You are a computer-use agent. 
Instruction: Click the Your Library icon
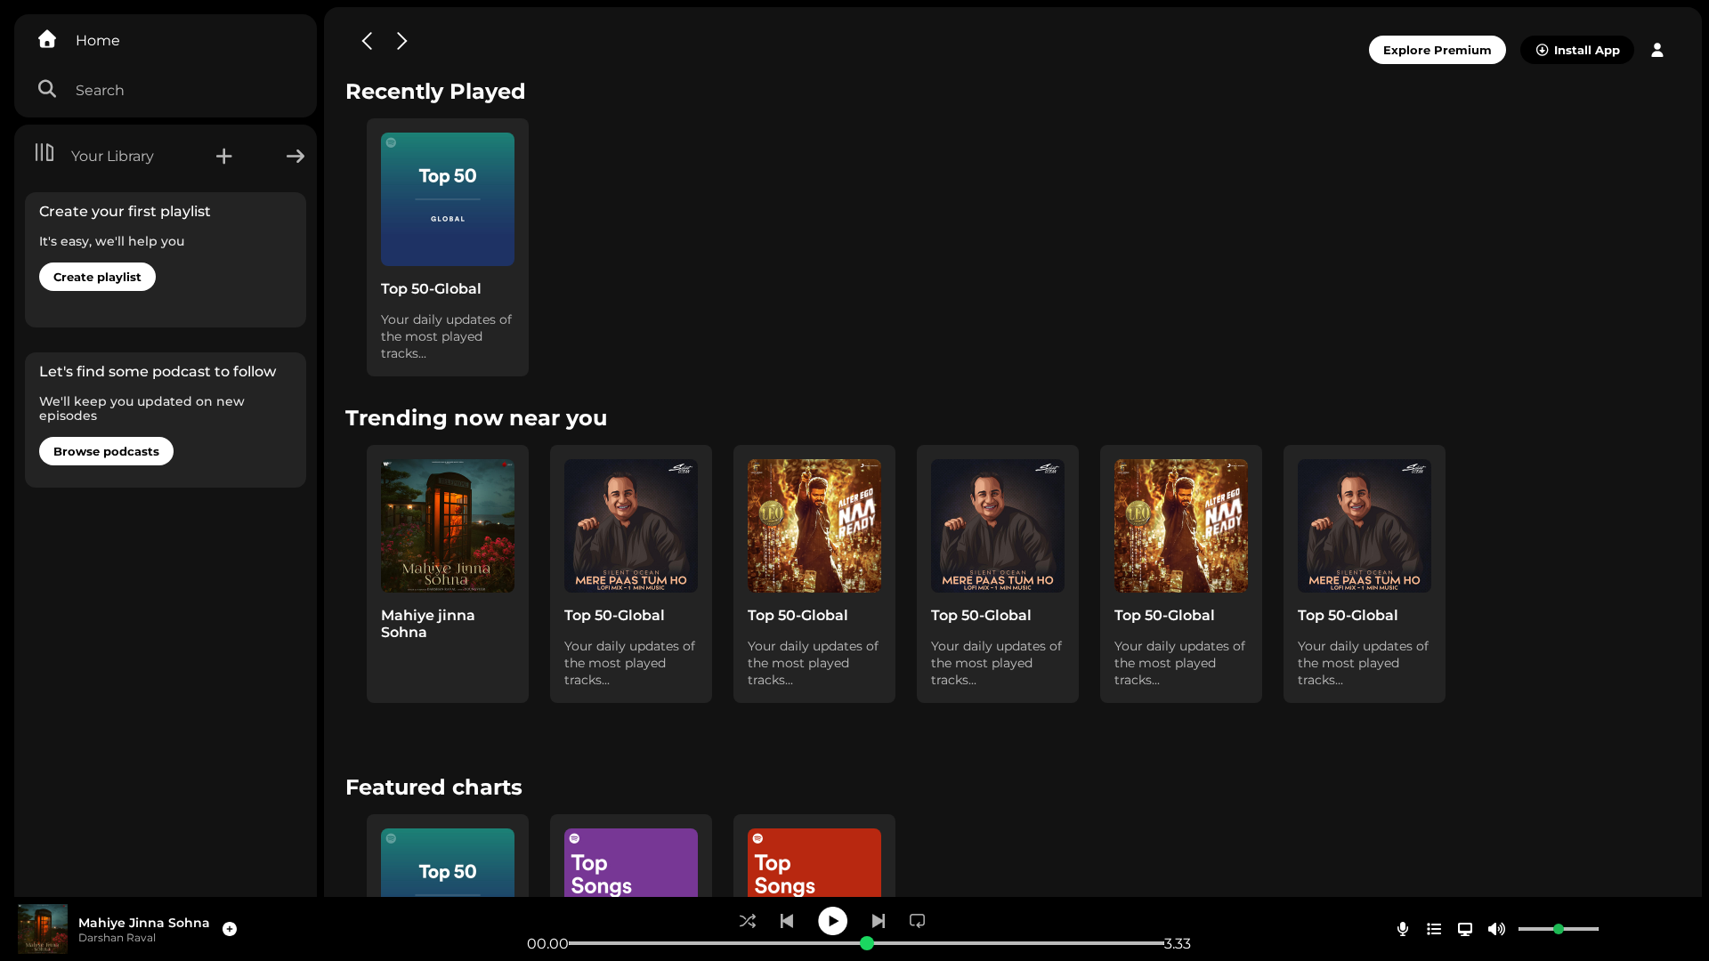point(45,153)
